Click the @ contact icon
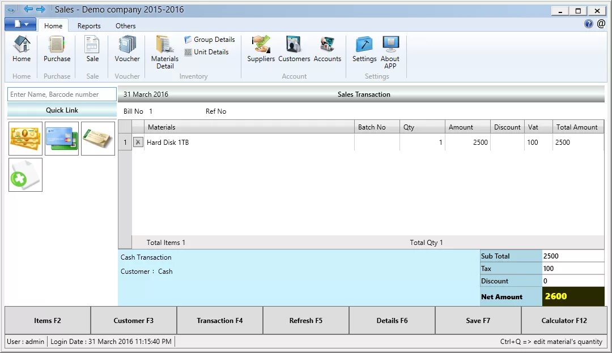612x353 pixels. pyautogui.click(x=601, y=24)
